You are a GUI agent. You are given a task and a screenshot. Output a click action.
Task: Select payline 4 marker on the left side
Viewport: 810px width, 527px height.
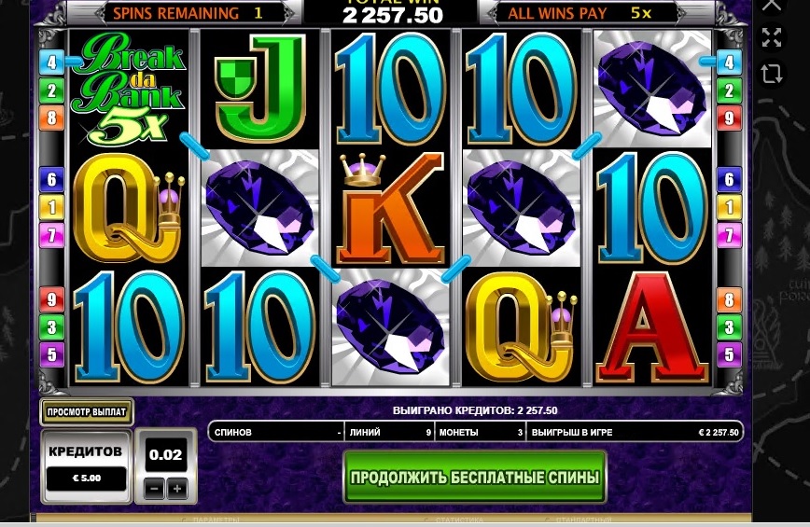[x=51, y=62]
